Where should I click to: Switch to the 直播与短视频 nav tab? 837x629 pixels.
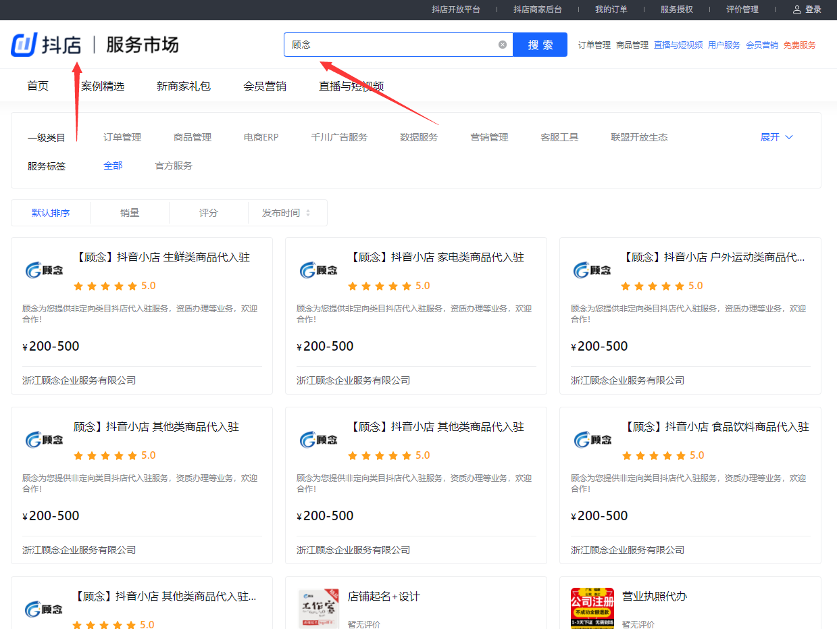[351, 86]
